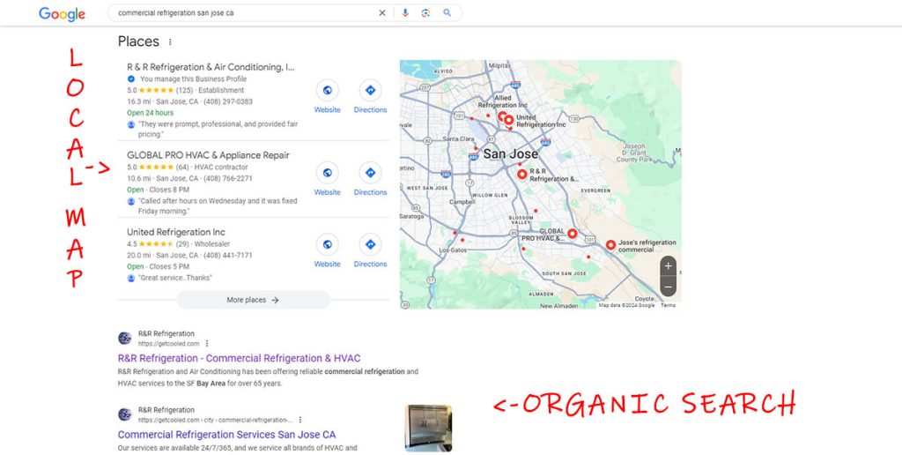
Task: Zoom out on the map with minus
Action: (668, 287)
